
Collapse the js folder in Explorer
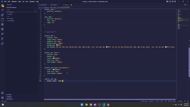[8, 16]
